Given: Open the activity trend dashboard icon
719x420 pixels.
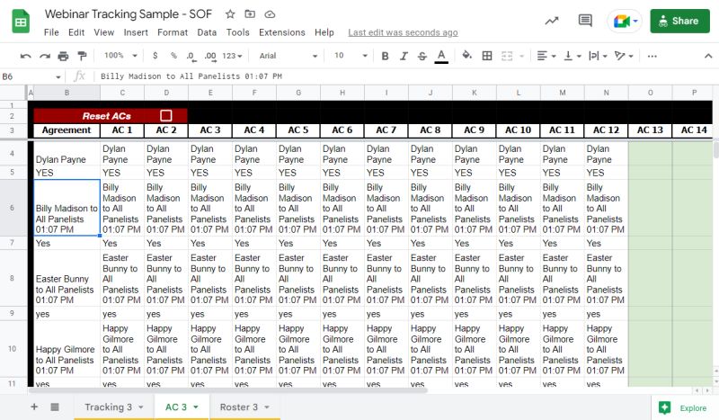Looking at the screenshot, I should point(552,21).
